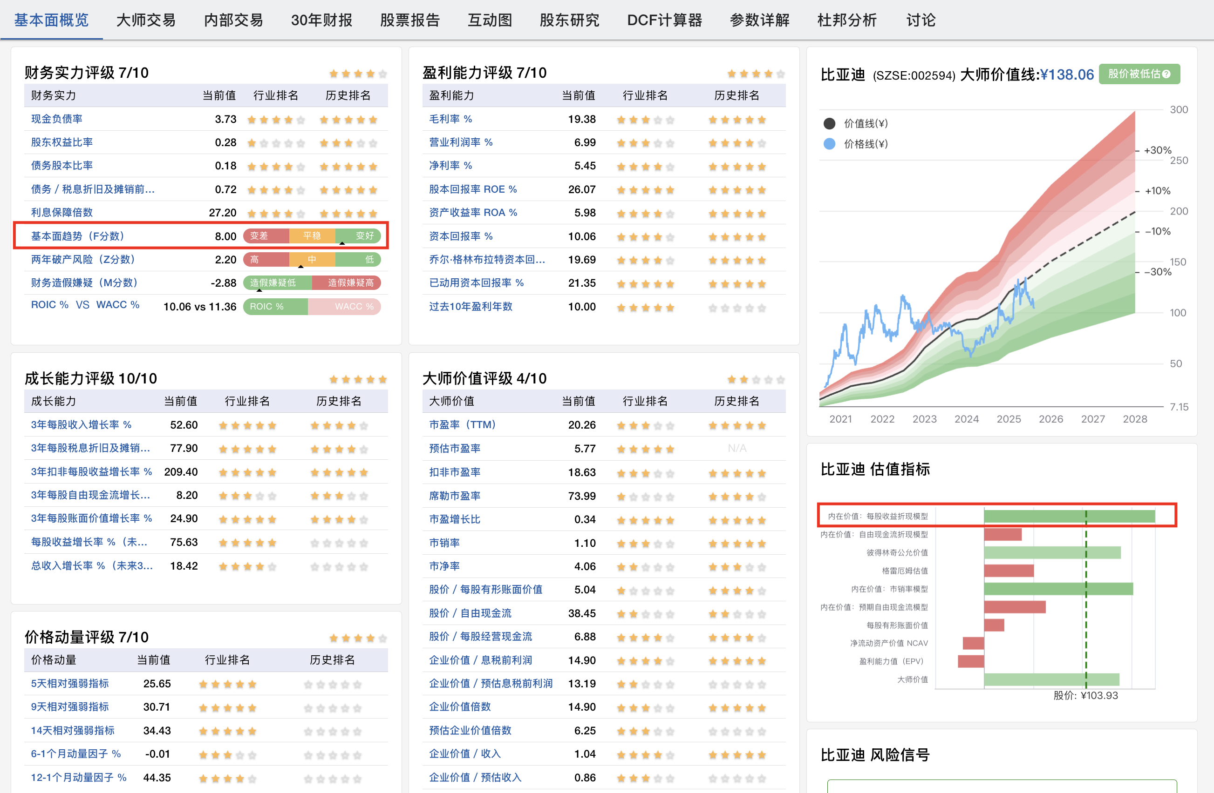
Task: Toggle the star rating for 过去10年盈利年数
Action: point(646,307)
